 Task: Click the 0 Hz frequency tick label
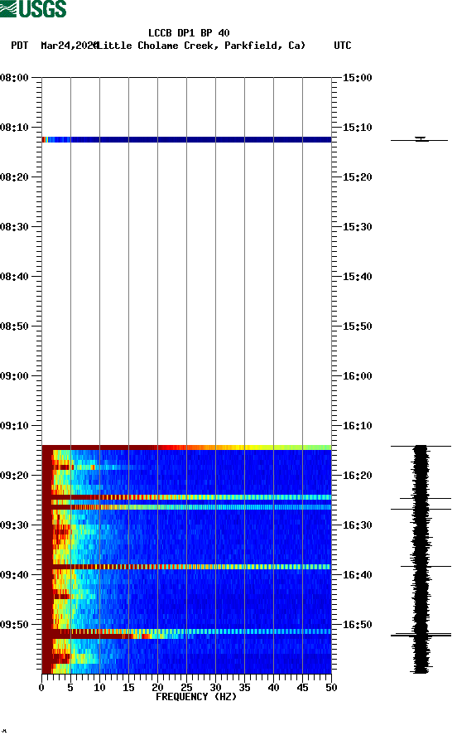(x=41, y=688)
